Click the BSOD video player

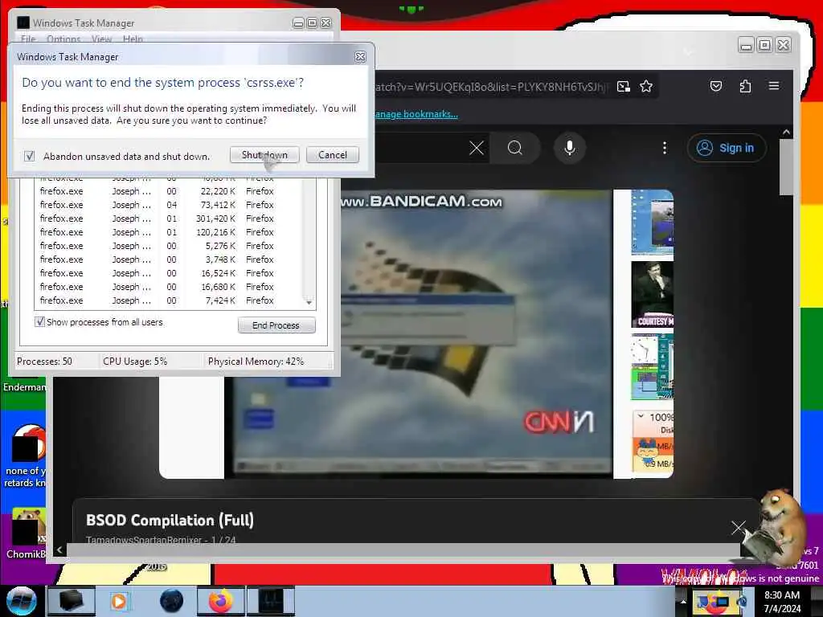[418, 333]
